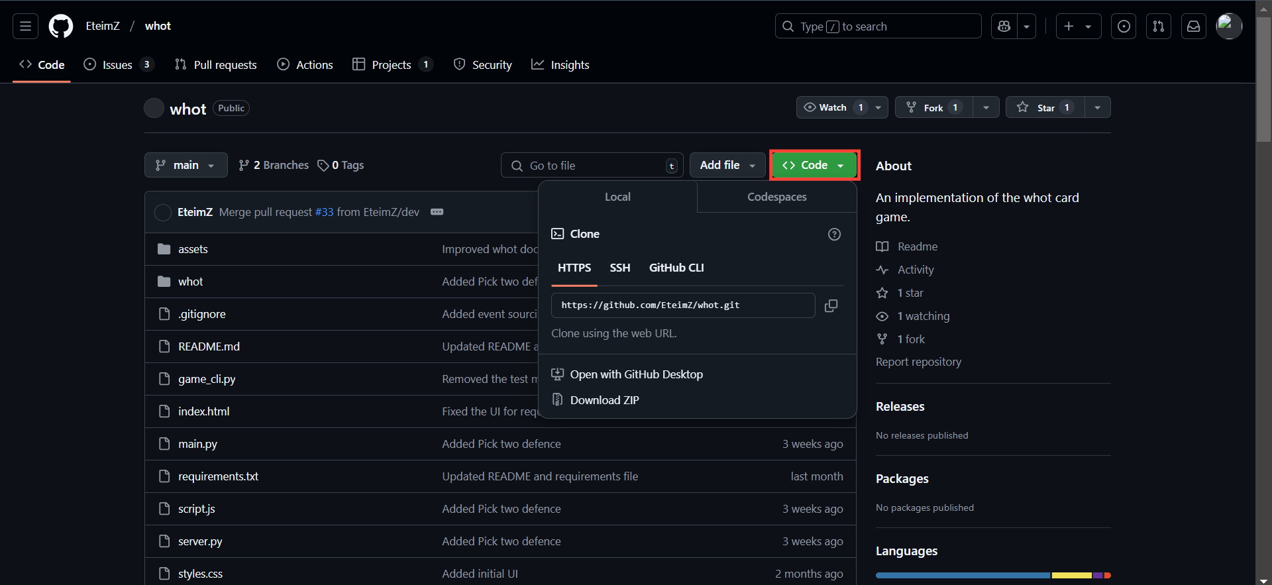The height and width of the screenshot is (585, 1272).
Task: Select the SSH clone tab
Action: click(x=620, y=268)
